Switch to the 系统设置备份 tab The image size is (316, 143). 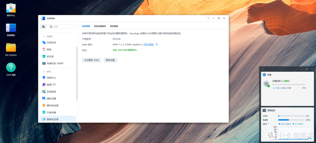coord(100,26)
